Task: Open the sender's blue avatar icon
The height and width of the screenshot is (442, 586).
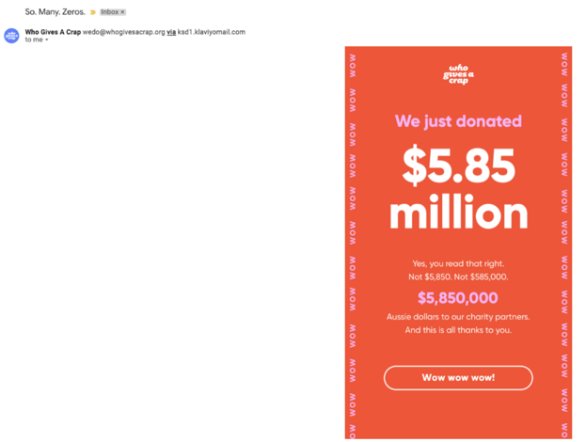Action: coord(11,36)
